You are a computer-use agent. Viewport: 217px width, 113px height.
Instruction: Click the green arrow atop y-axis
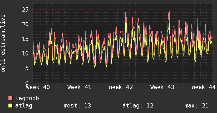[x=33, y=3]
